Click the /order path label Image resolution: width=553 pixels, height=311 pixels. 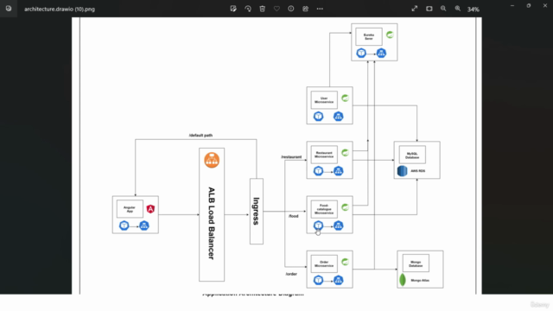[291, 274]
